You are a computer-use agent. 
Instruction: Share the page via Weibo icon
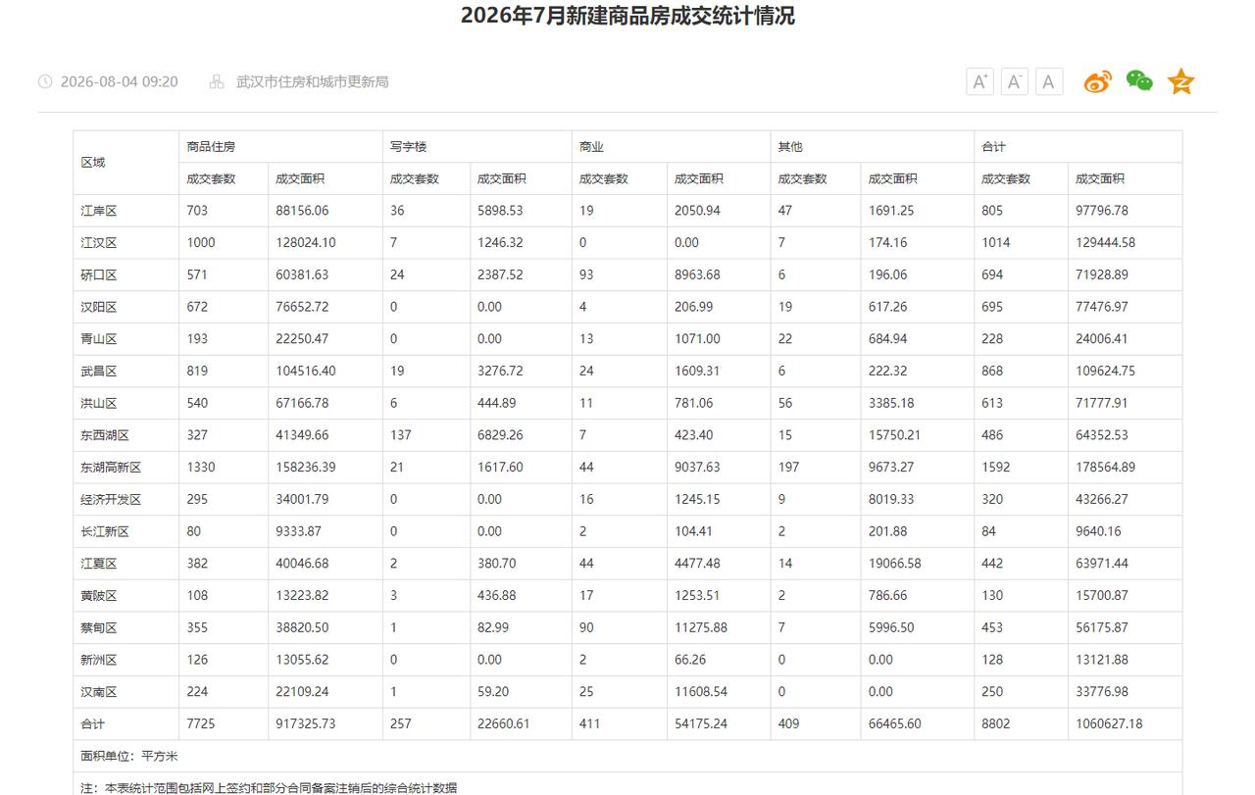click(x=1098, y=81)
